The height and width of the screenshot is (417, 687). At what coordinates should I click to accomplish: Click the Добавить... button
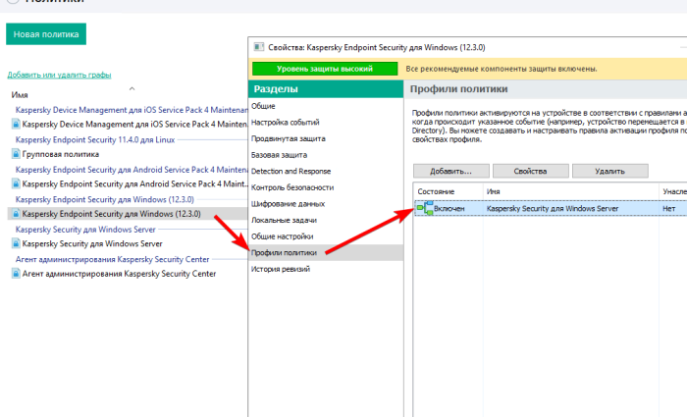click(450, 171)
